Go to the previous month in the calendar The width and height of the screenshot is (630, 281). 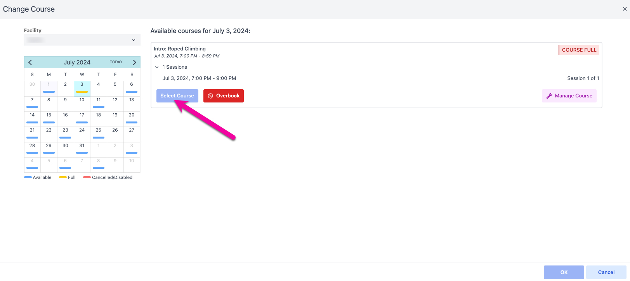[x=30, y=62]
